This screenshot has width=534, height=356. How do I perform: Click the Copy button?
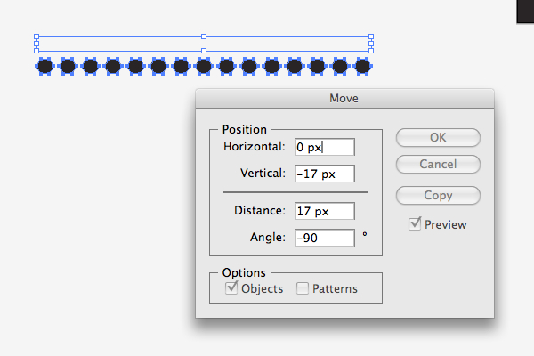pyautogui.click(x=438, y=195)
